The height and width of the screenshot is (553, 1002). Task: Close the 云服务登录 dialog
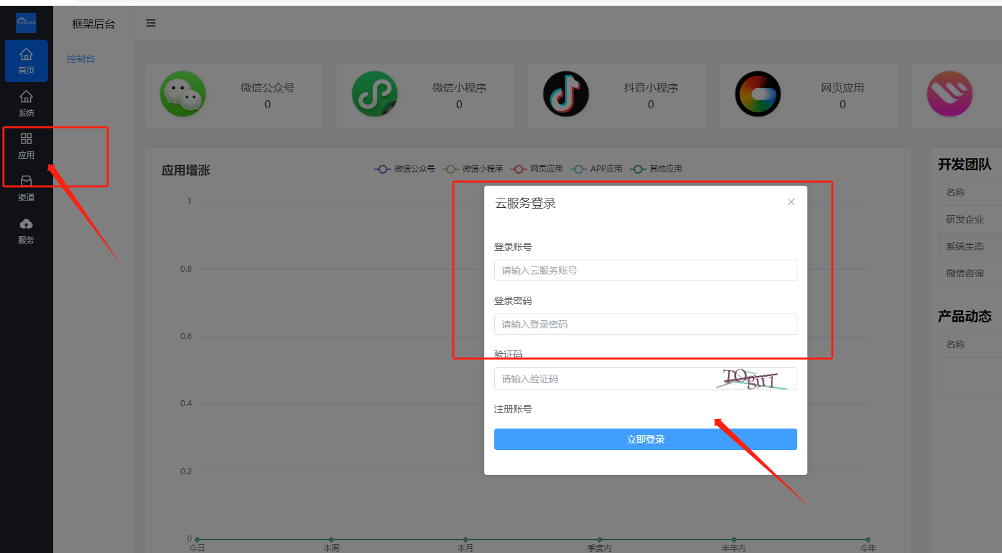(791, 202)
